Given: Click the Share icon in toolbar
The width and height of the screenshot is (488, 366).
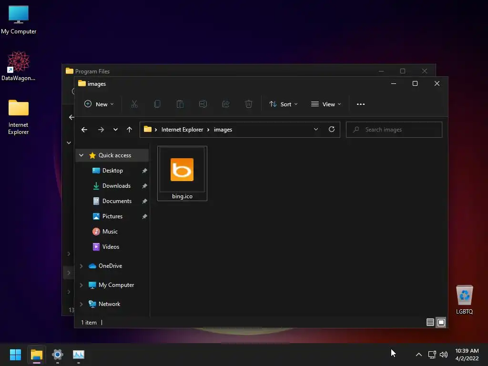Looking at the screenshot, I should point(226,104).
